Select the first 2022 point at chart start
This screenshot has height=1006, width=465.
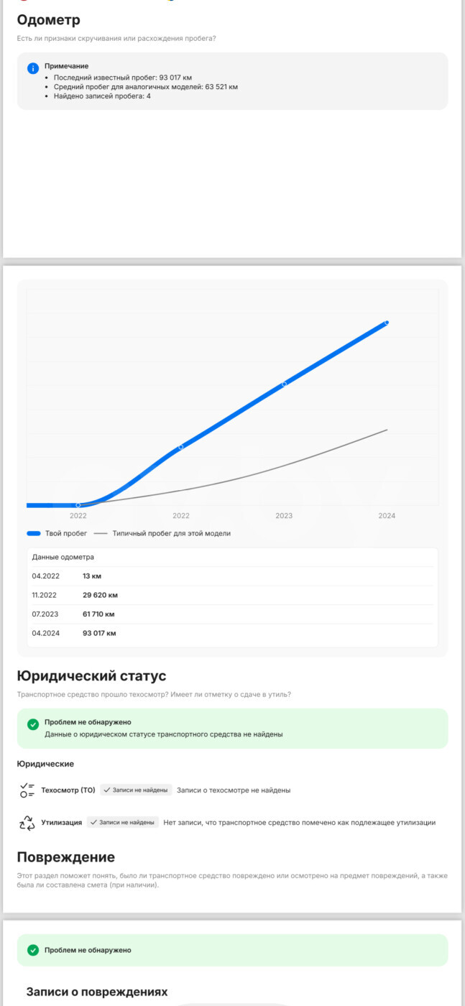click(x=78, y=505)
